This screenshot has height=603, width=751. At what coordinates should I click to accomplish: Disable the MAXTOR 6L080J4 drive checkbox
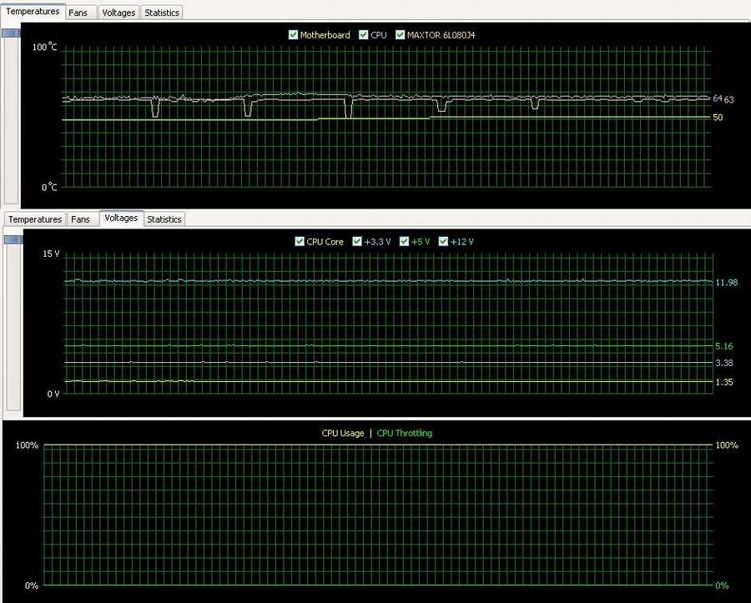click(401, 35)
